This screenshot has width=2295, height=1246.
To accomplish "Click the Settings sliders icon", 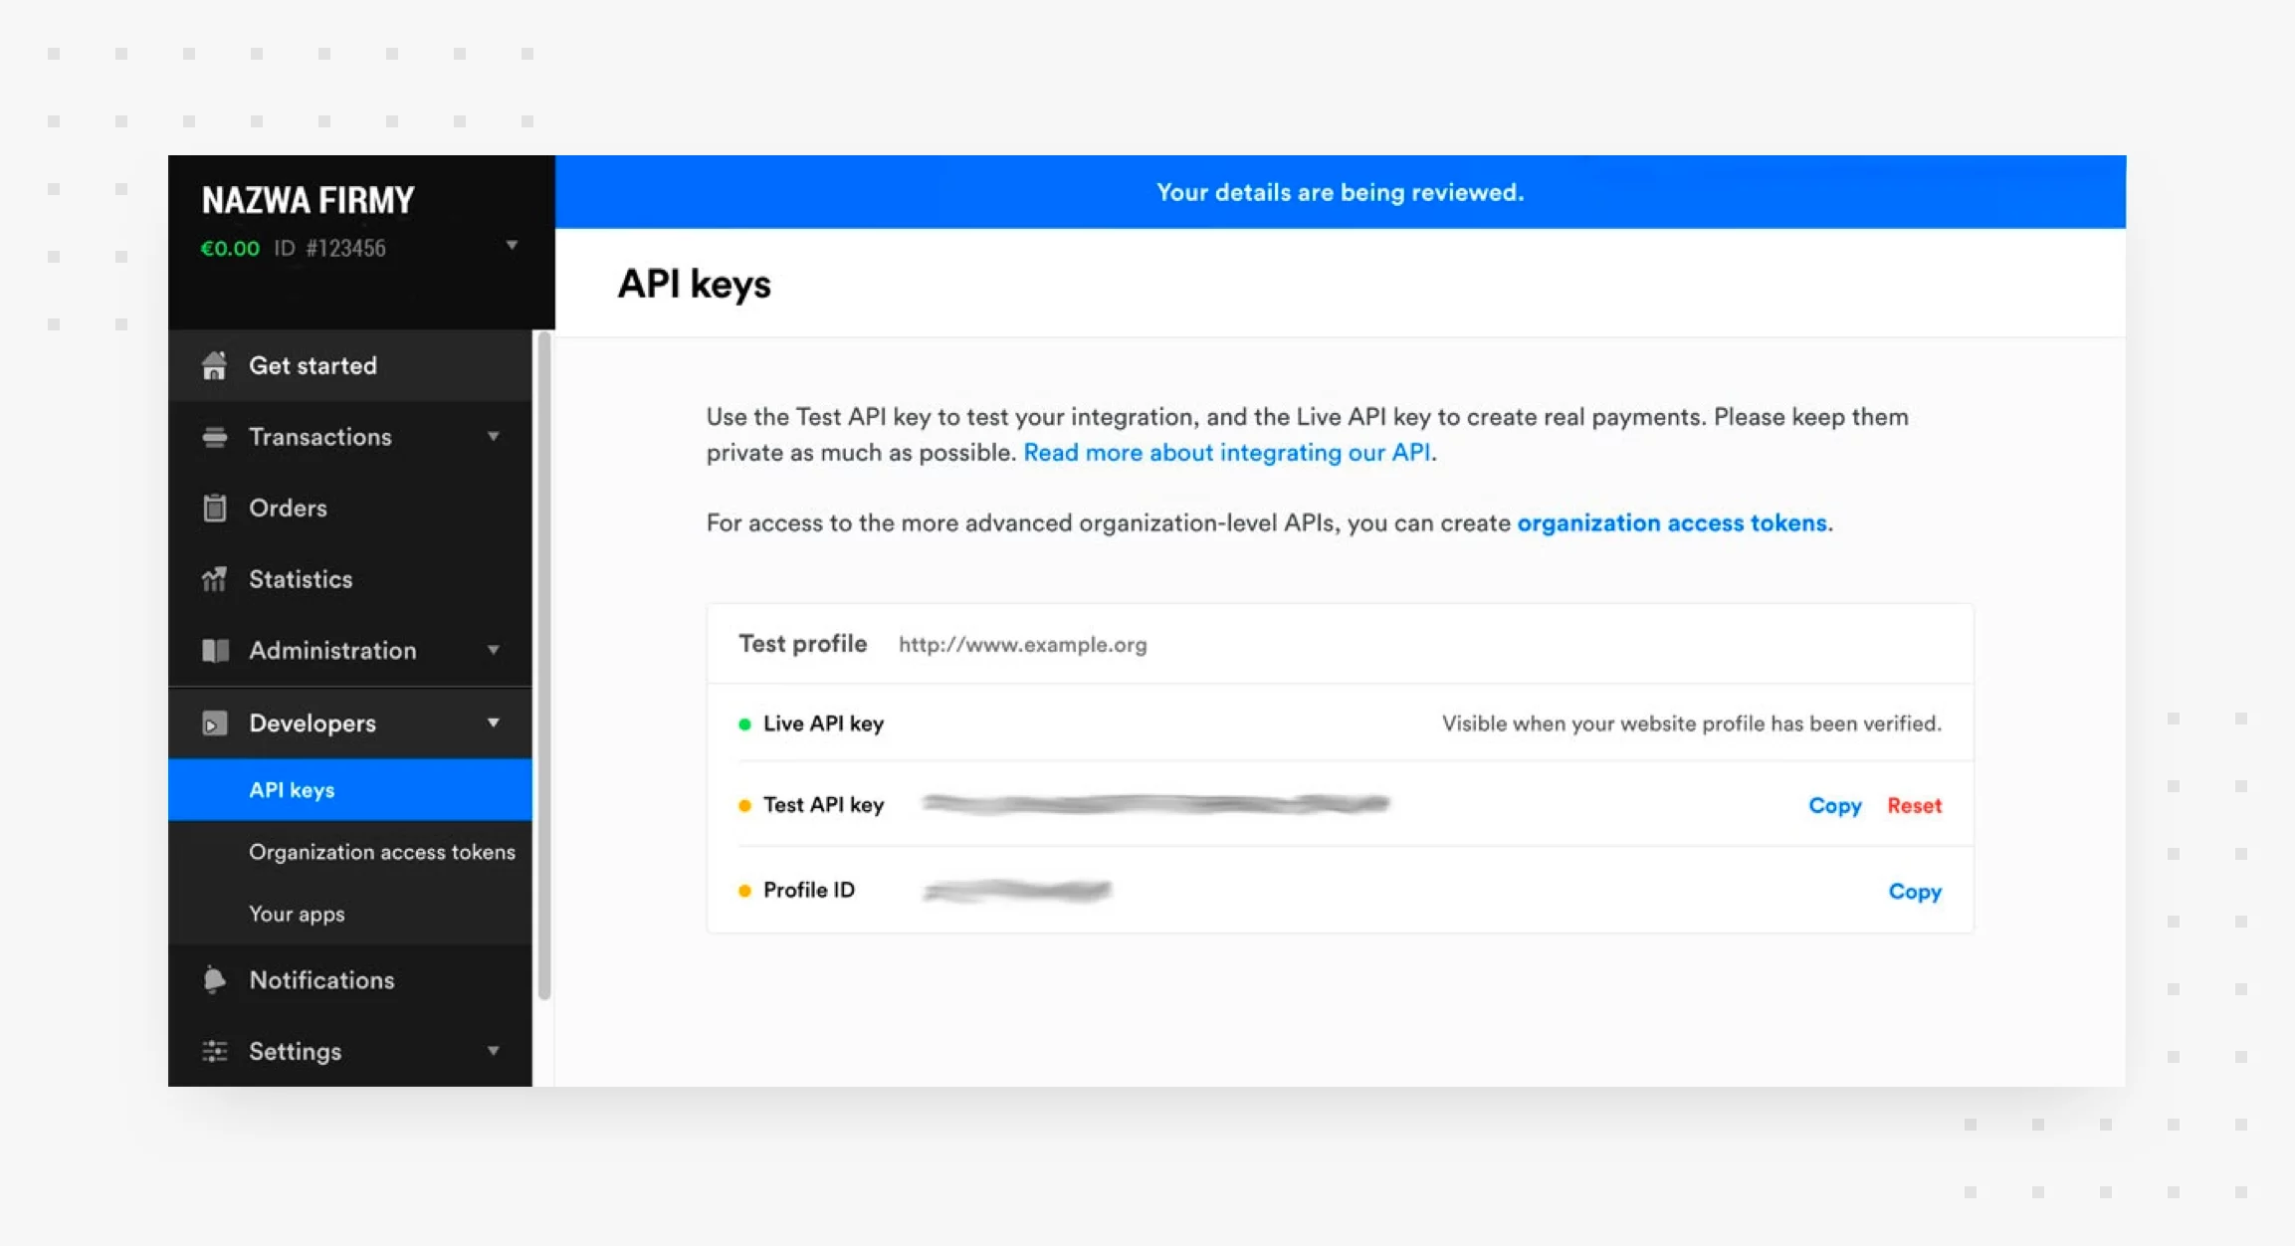I will click(214, 1051).
